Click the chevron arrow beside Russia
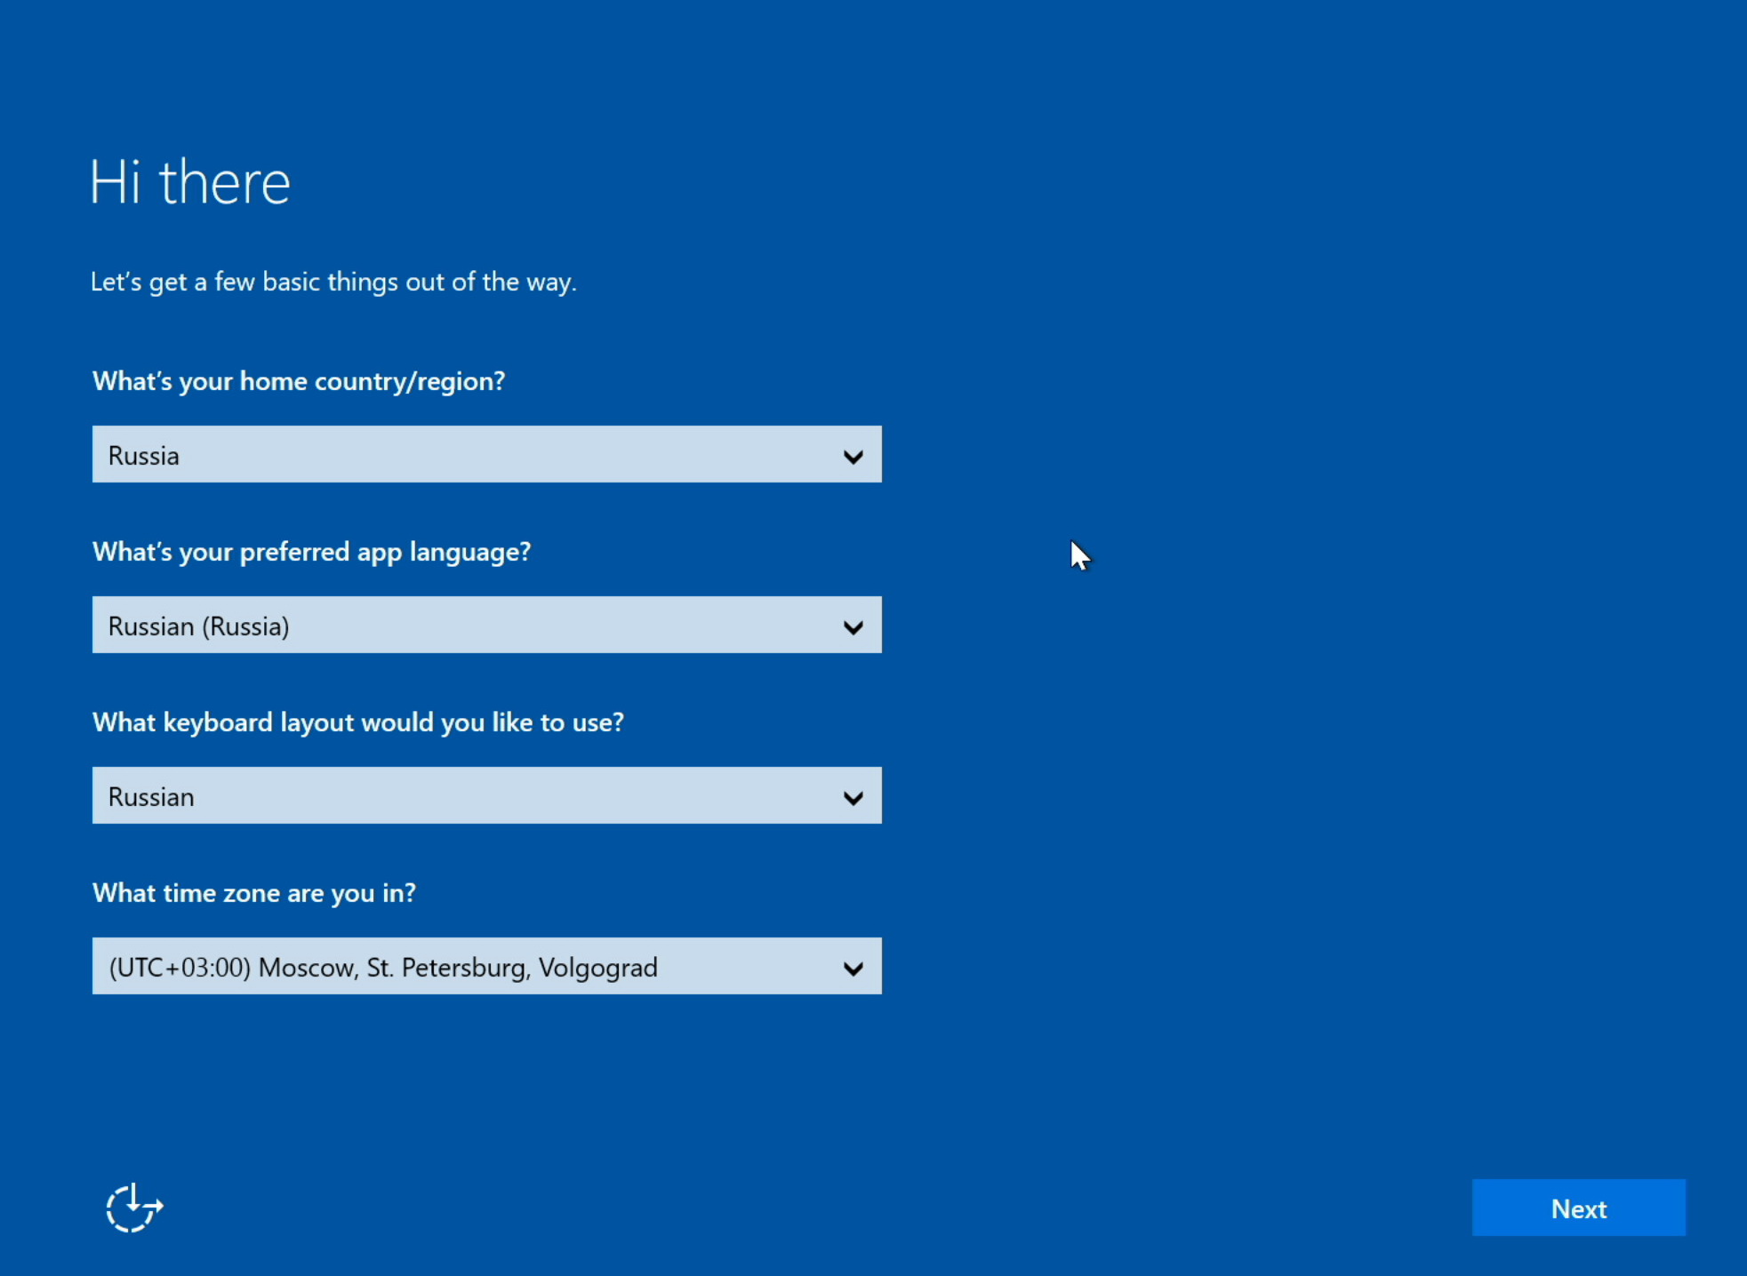This screenshot has height=1276, width=1747. [x=853, y=457]
